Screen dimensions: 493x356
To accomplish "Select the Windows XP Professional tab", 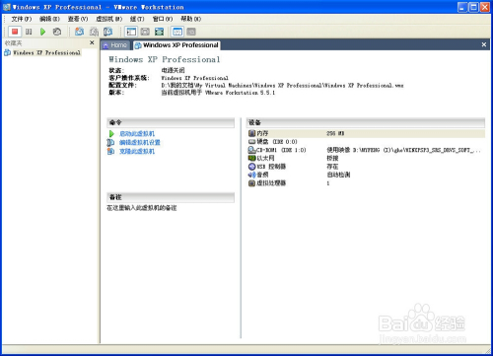I will pyautogui.click(x=176, y=45).
